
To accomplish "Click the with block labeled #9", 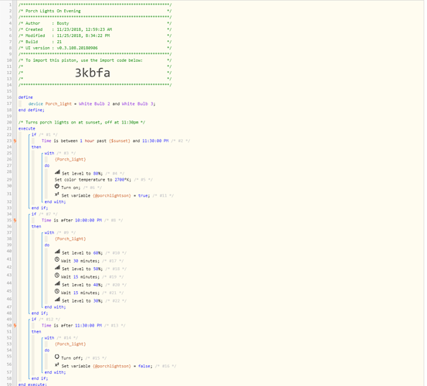I will click(49, 232).
